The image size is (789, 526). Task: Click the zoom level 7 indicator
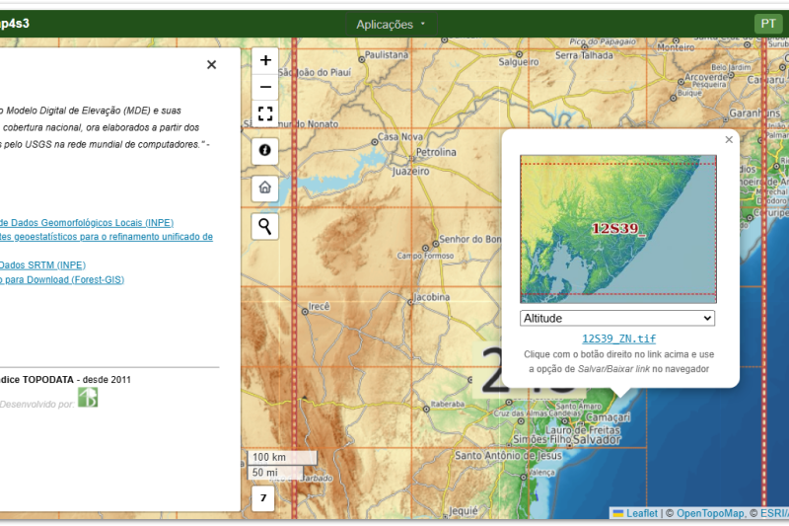point(263,498)
